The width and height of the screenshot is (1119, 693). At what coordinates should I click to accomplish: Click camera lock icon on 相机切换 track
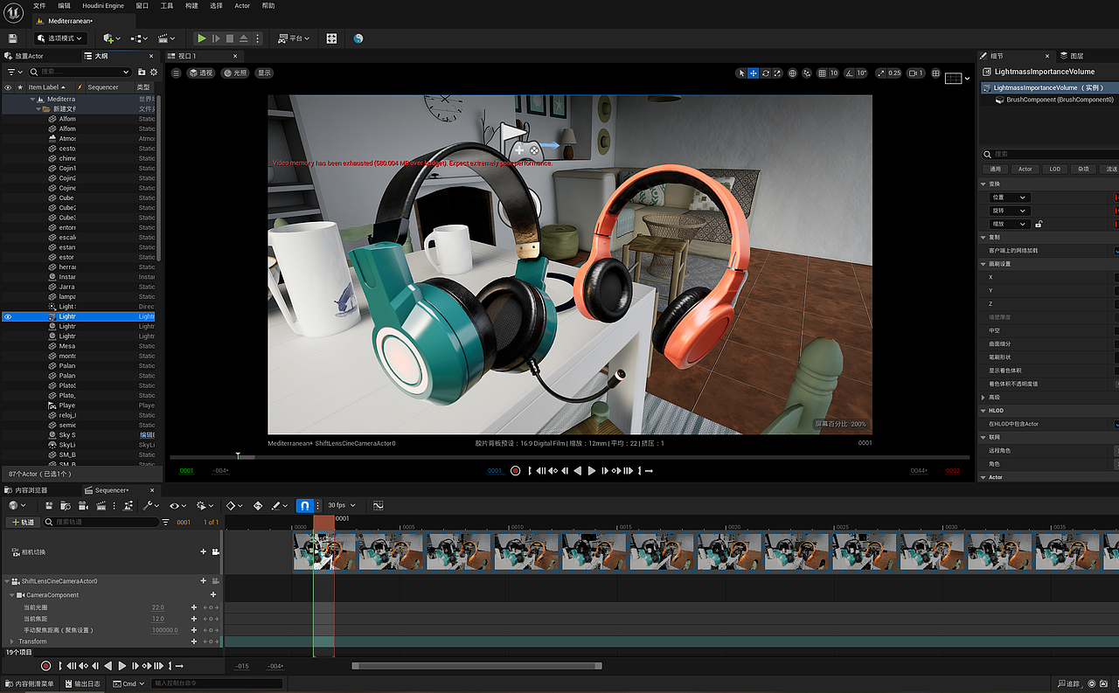pyautogui.click(x=215, y=551)
